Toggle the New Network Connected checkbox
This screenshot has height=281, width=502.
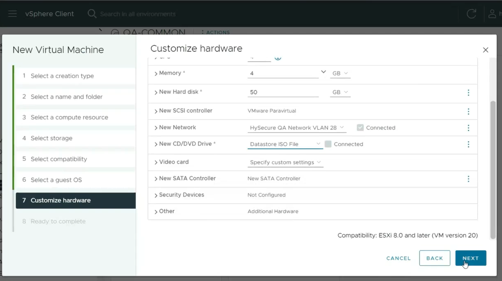[360, 128]
